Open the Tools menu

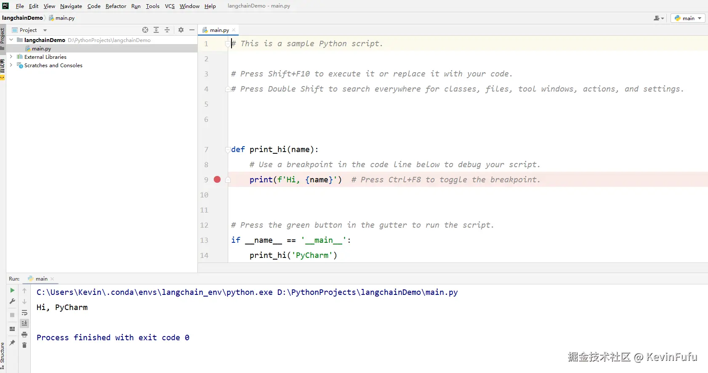pyautogui.click(x=153, y=6)
